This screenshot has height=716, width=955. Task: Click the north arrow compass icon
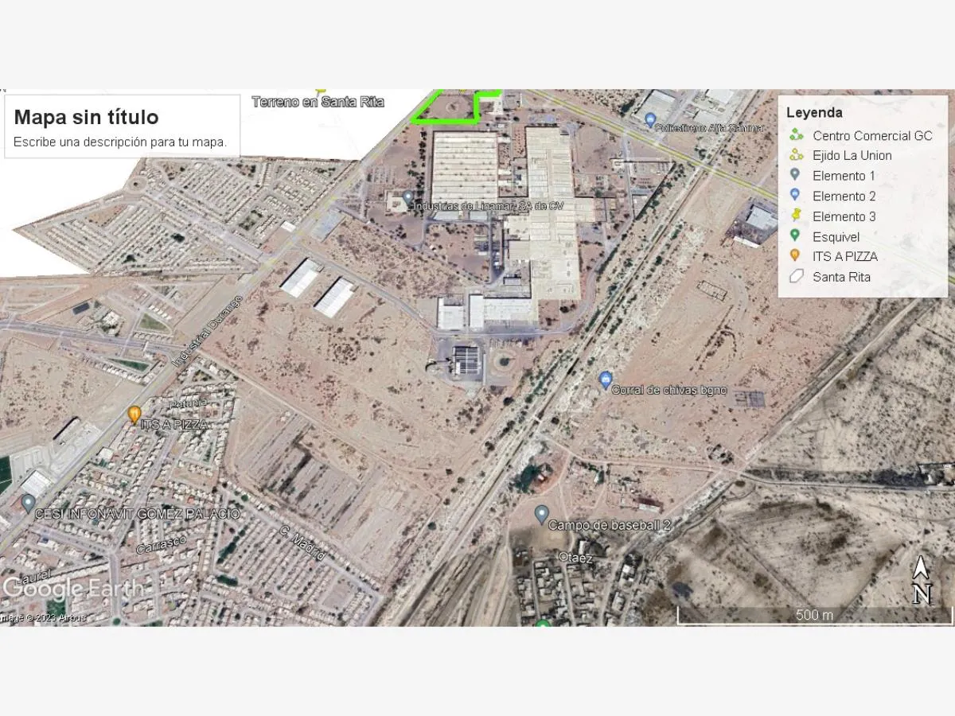coord(922,580)
